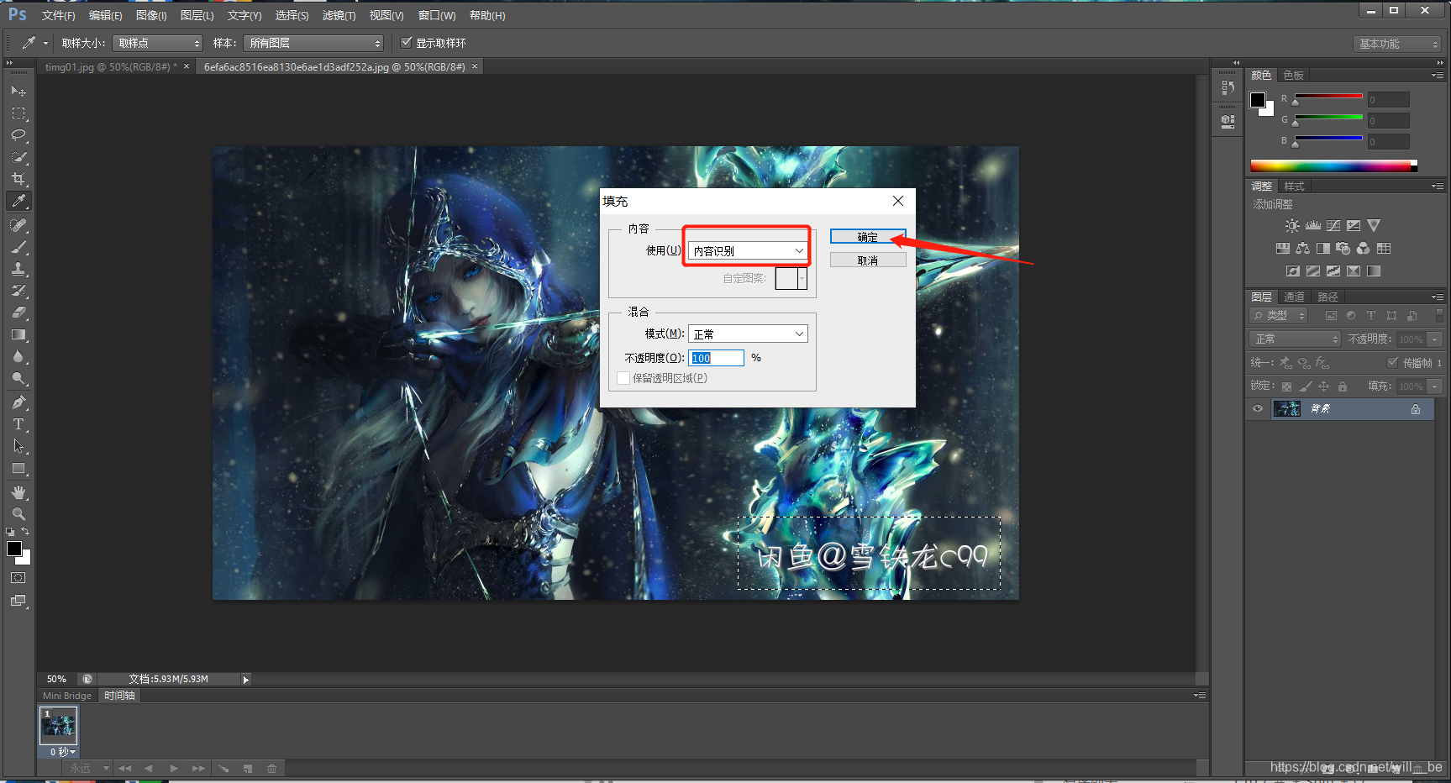Select the Eraser tool
The image size is (1451, 783).
[x=18, y=313]
